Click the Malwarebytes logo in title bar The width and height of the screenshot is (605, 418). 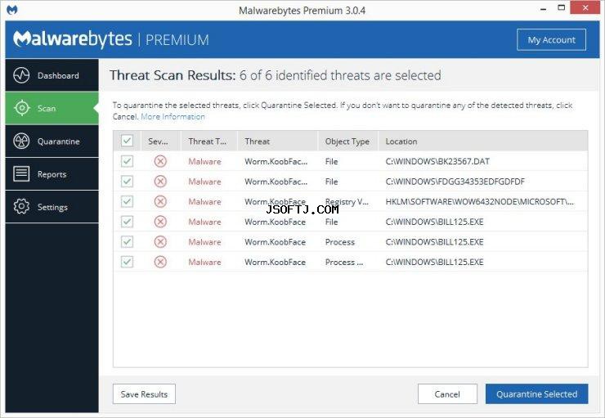tap(12, 10)
